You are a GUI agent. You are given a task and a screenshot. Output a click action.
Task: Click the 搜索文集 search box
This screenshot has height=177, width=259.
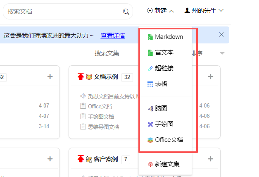coord(107,53)
